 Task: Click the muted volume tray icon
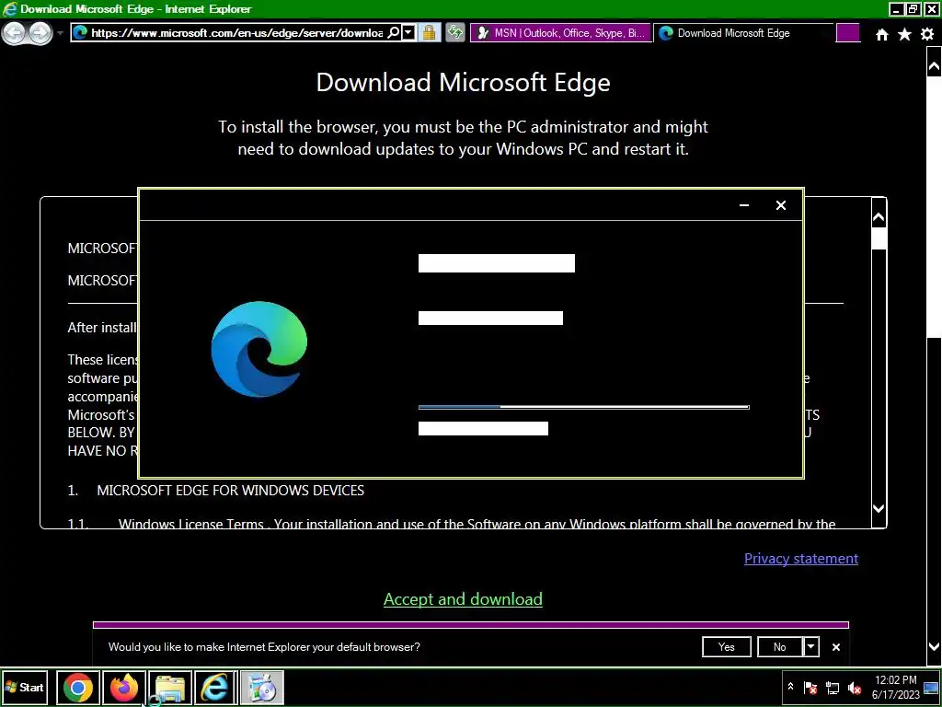(855, 687)
